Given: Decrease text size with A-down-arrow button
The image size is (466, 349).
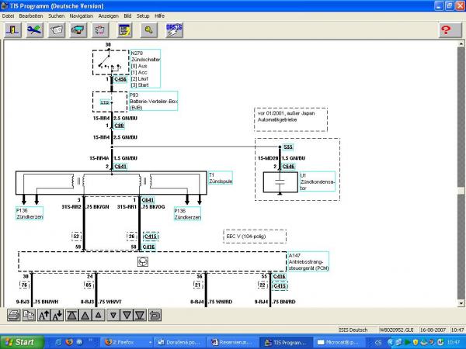Looking at the screenshot, I should [58, 315].
